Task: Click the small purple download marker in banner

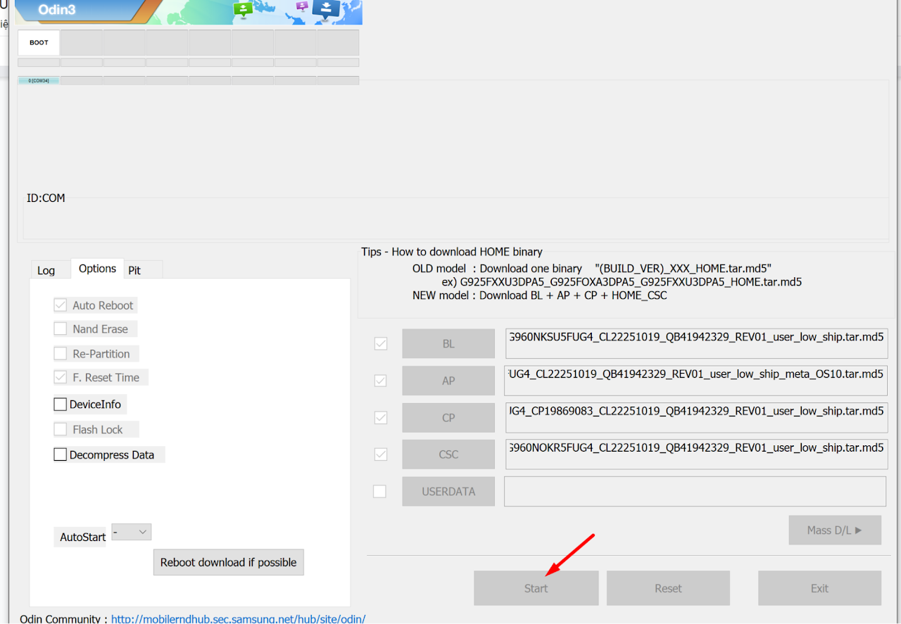Action: pos(302,6)
